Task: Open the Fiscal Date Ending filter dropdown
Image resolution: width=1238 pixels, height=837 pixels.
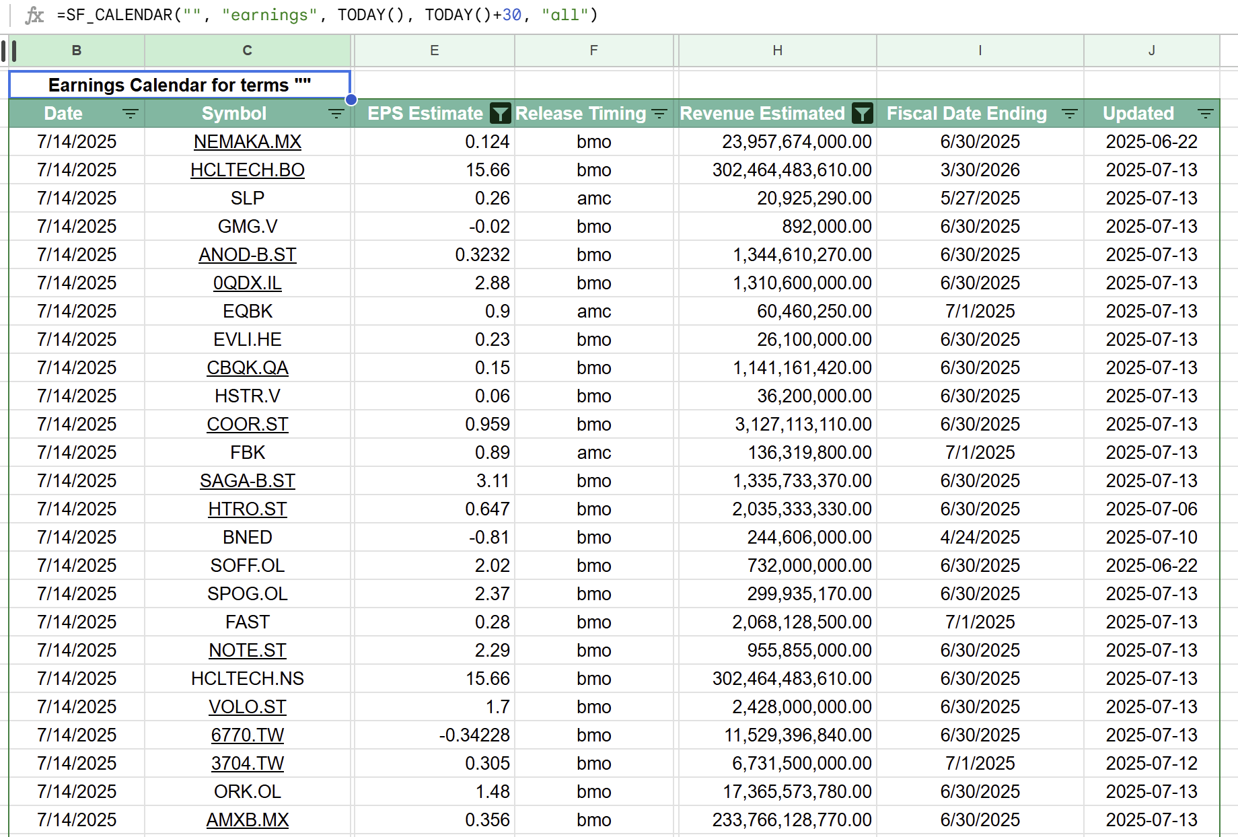Action: (x=1070, y=114)
